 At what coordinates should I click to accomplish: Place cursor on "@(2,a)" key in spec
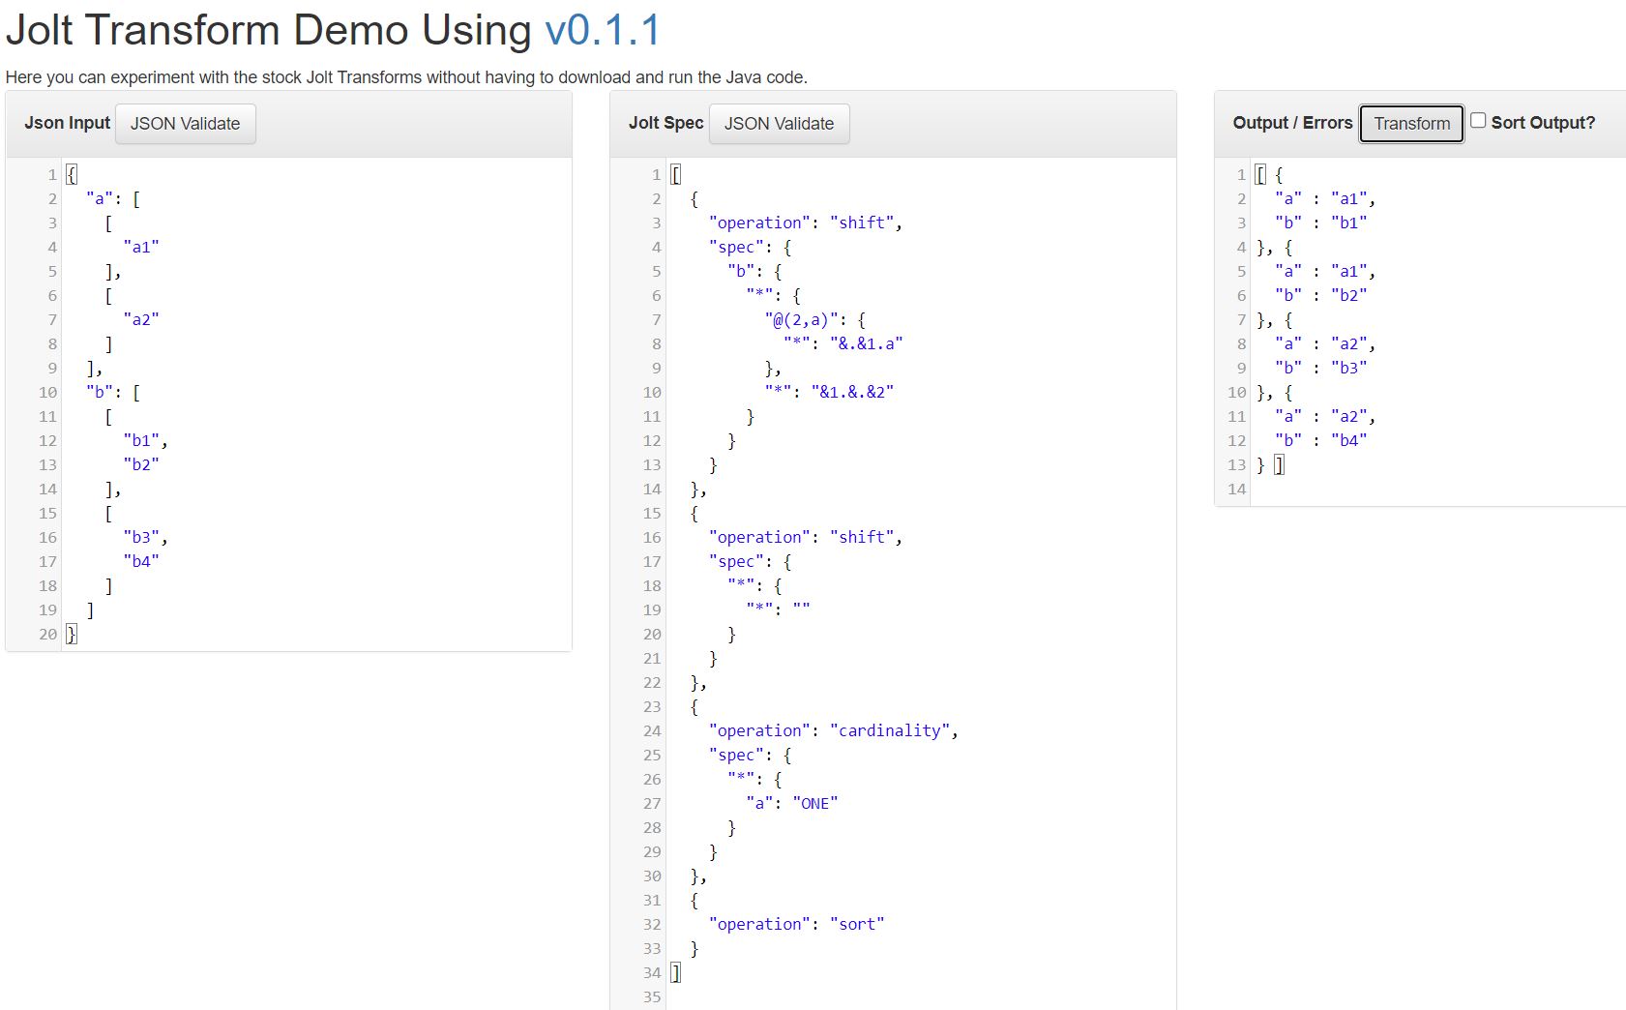coord(802,319)
